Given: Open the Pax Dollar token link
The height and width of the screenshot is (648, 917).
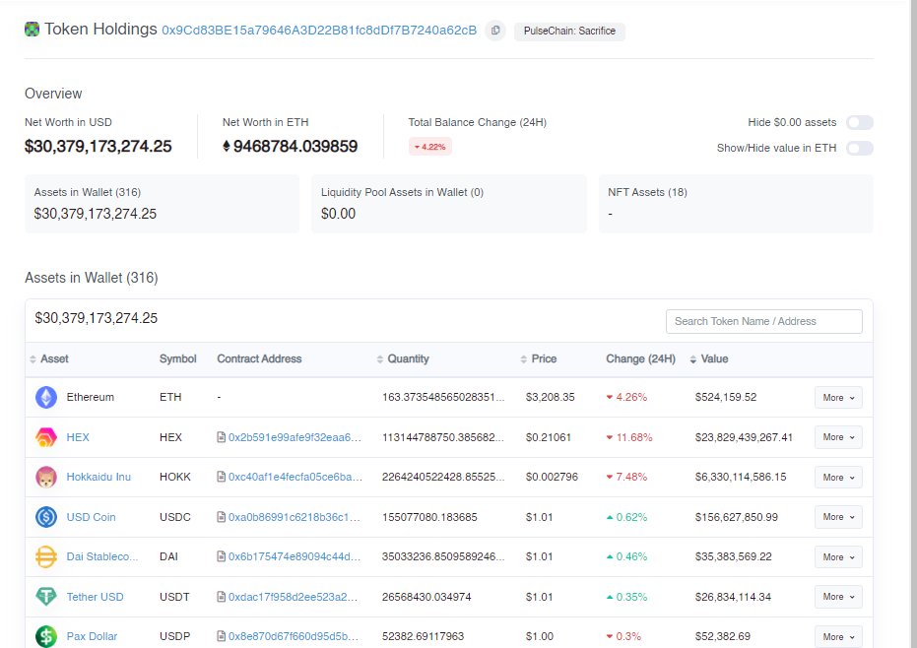Looking at the screenshot, I should [92, 636].
